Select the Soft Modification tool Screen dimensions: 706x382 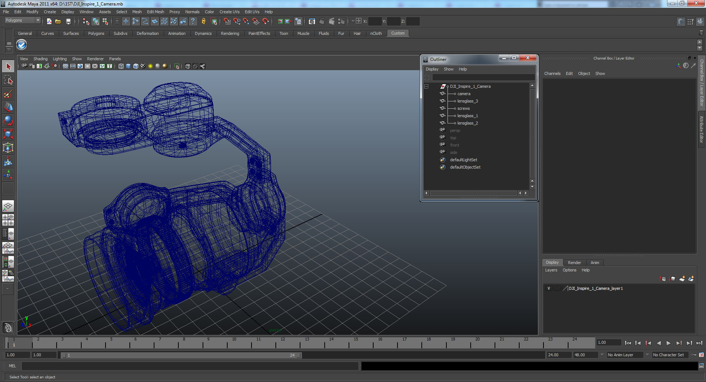[x=8, y=161]
